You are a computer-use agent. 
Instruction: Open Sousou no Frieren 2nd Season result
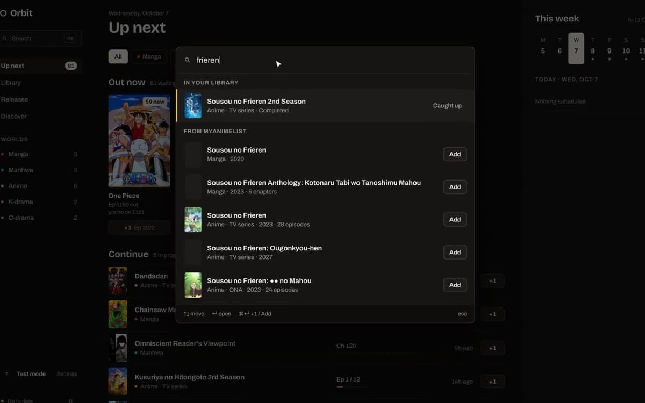(325, 106)
